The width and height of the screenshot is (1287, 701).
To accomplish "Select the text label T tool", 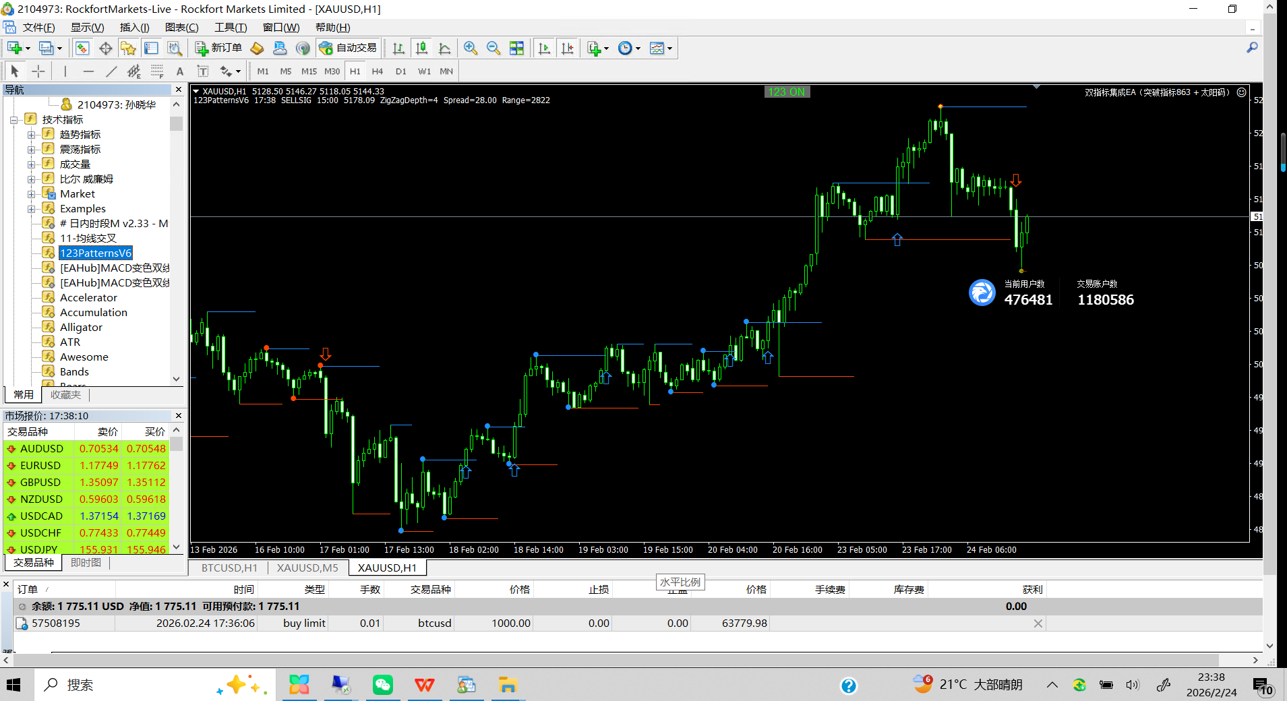I will (202, 71).
